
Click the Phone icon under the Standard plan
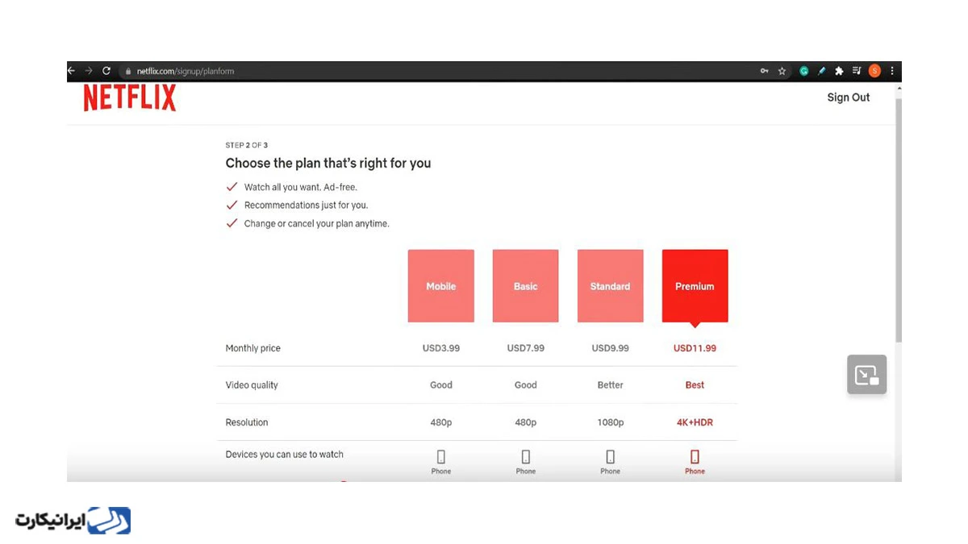[611, 457]
